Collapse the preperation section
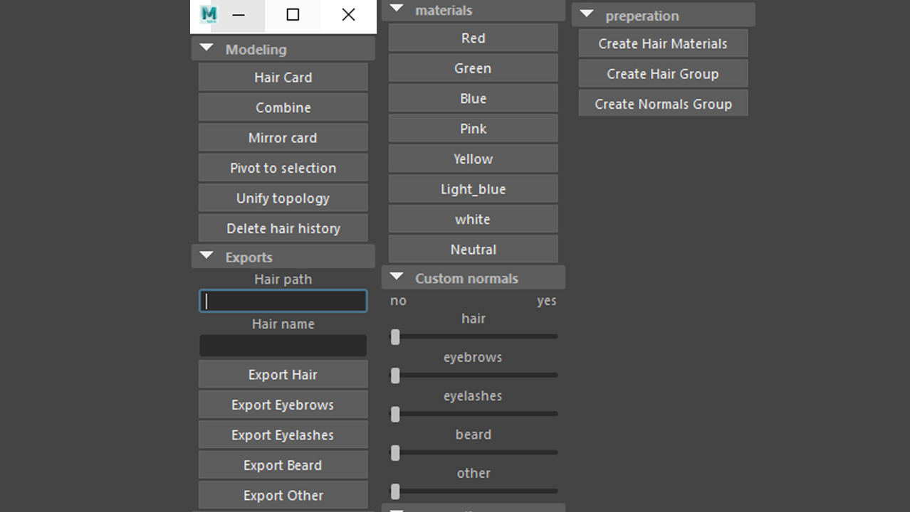The height and width of the screenshot is (512, 910). tap(586, 14)
